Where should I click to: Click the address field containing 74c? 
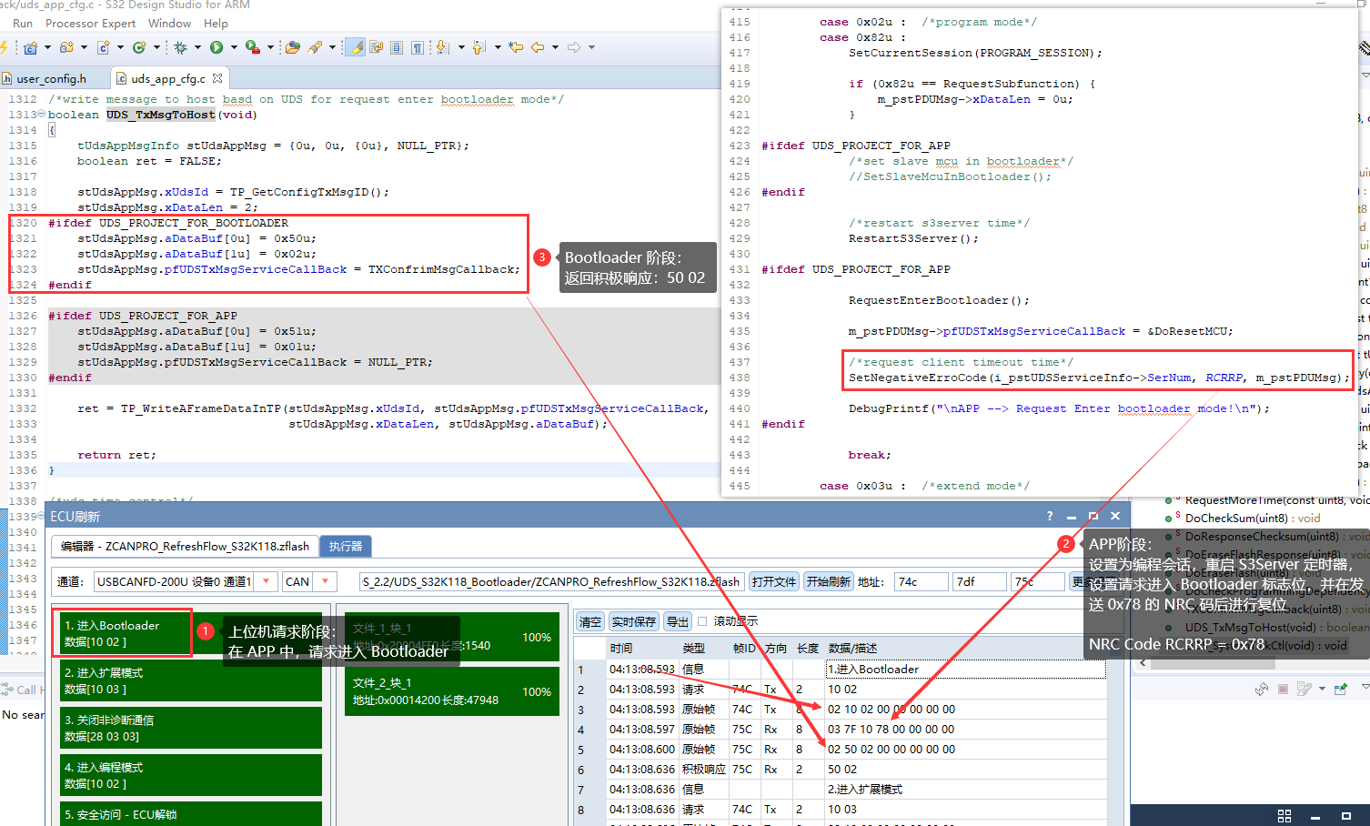click(x=921, y=581)
